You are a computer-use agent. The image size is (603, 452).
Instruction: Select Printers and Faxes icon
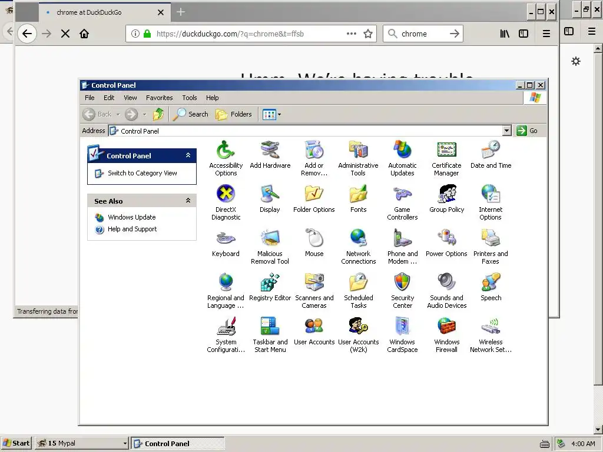[491, 247]
